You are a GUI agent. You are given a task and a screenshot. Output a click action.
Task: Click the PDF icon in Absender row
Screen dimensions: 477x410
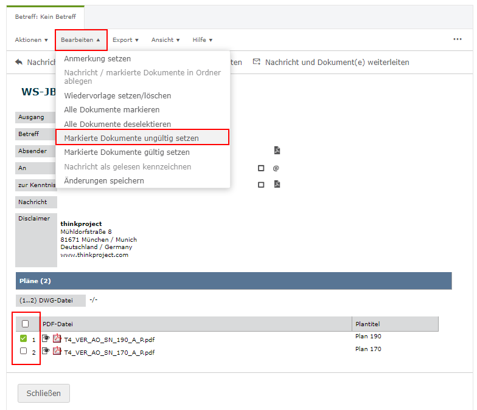click(x=277, y=151)
